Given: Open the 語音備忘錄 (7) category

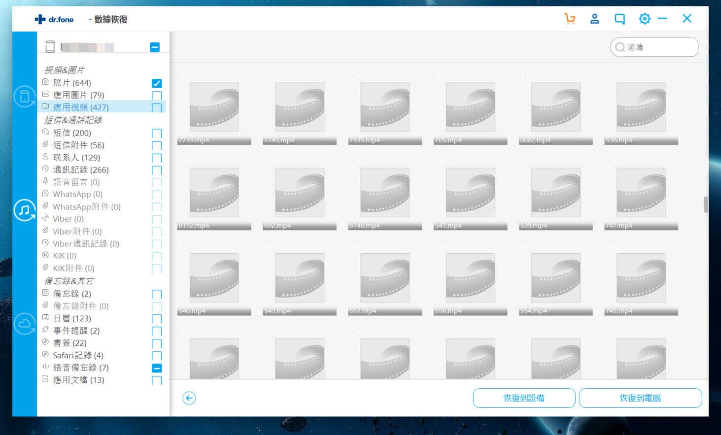Looking at the screenshot, I should [81, 368].
